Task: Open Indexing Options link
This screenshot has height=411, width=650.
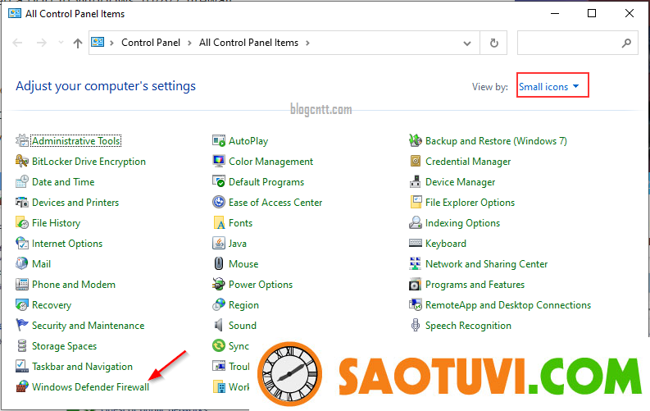Action: (x=462, y=222)
